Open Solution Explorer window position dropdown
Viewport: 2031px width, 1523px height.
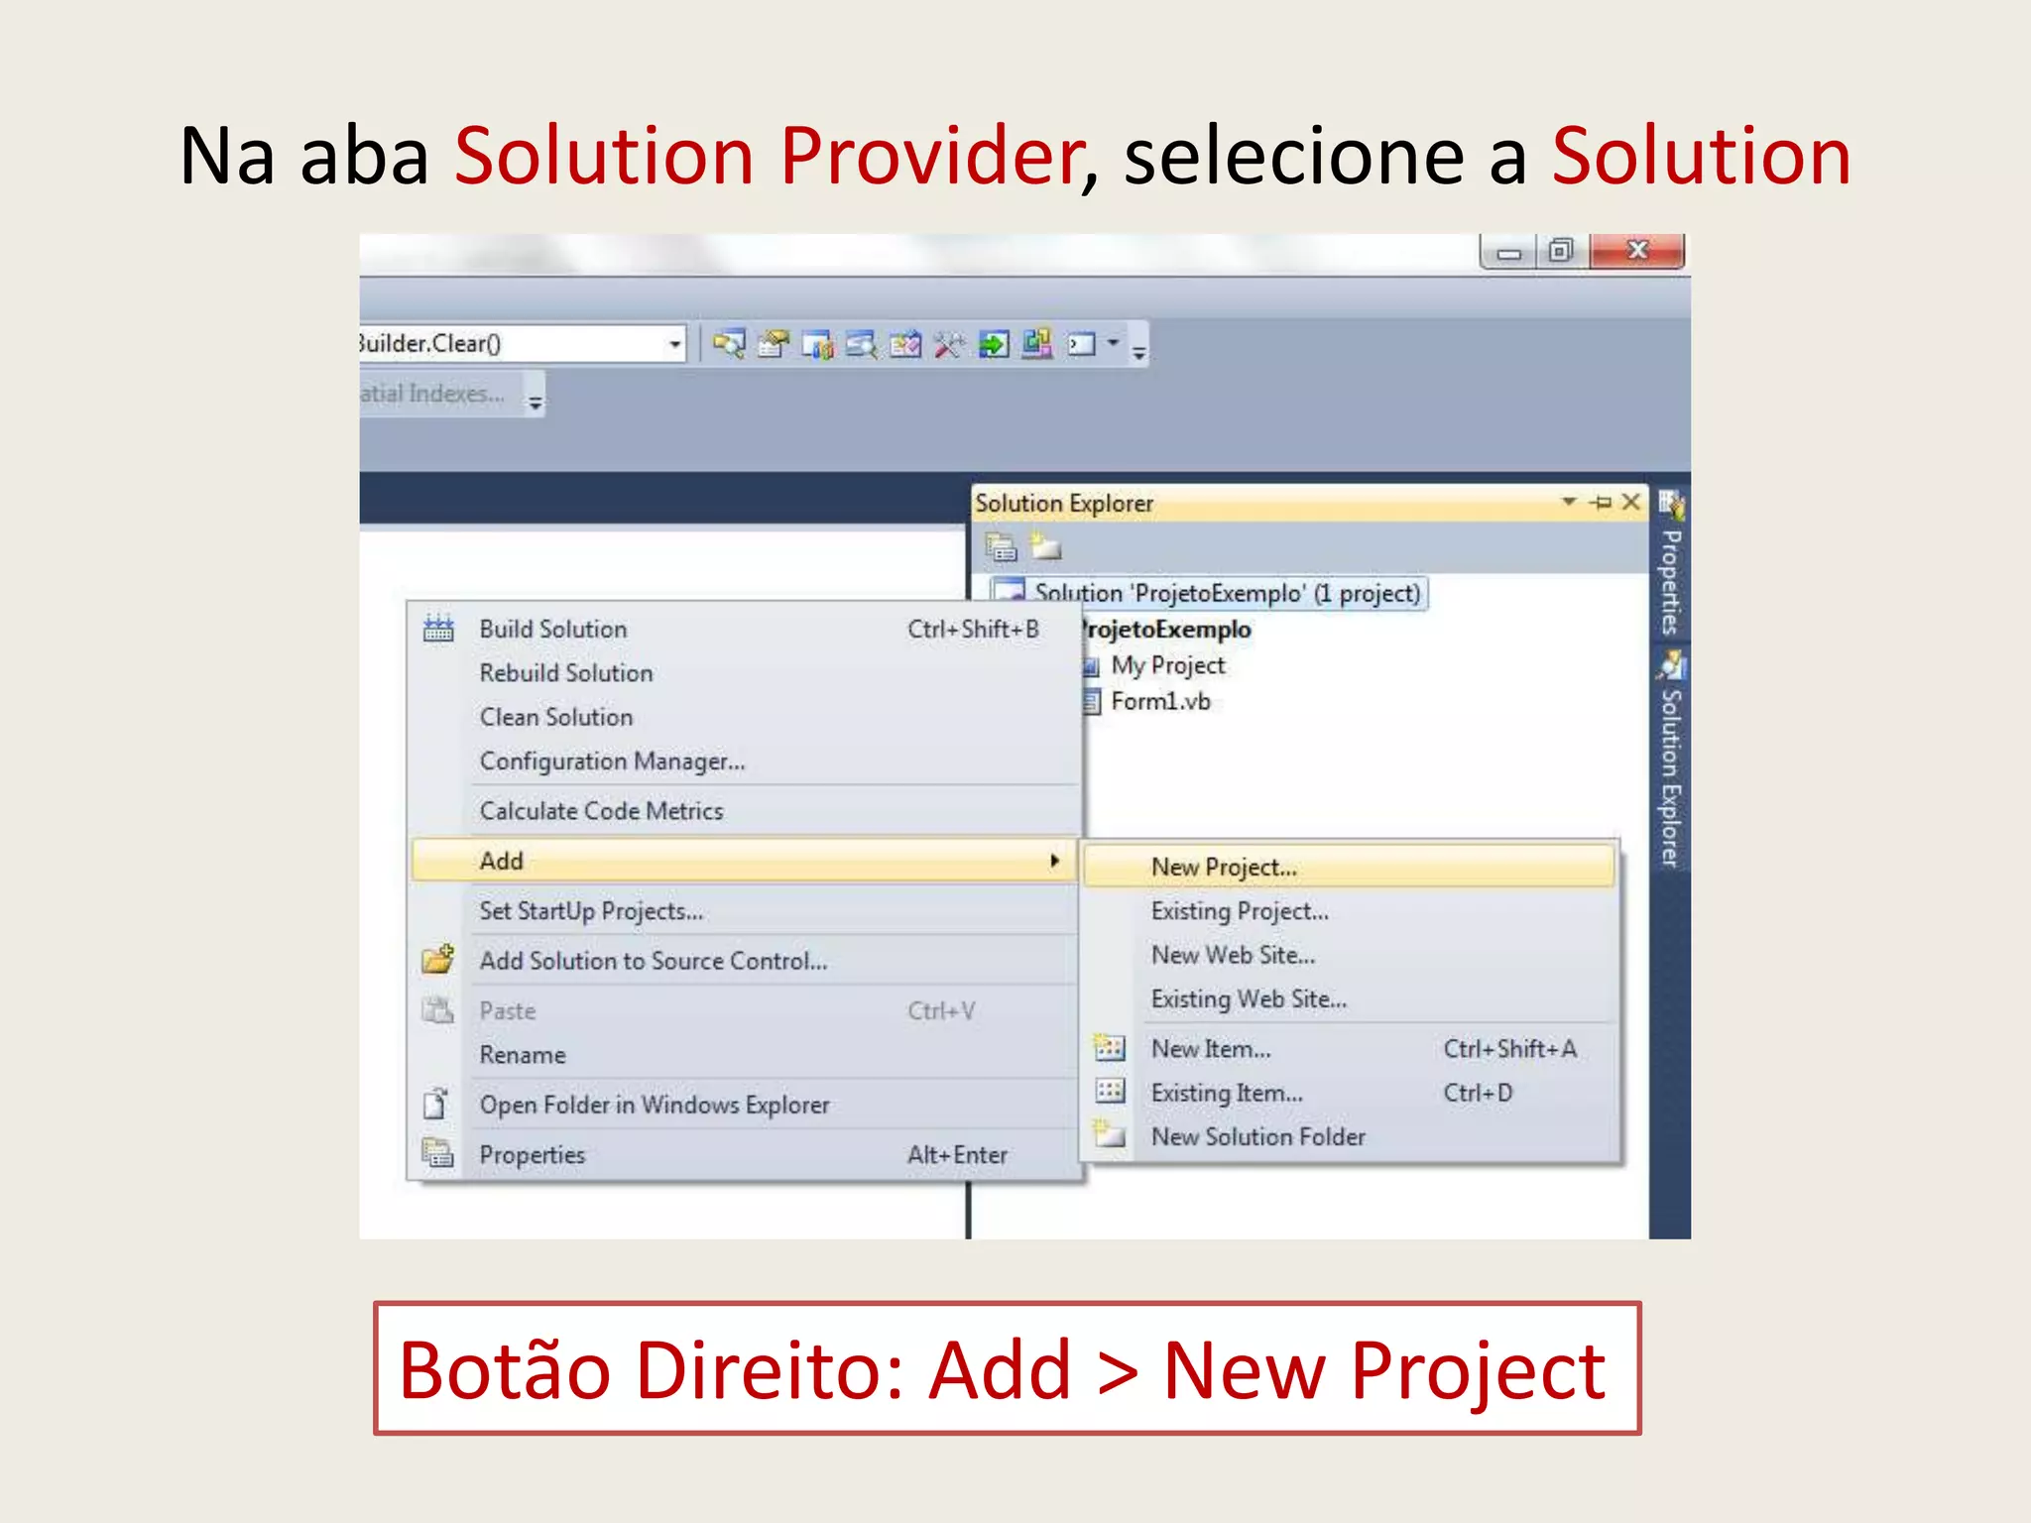(x=1568, y=502)
